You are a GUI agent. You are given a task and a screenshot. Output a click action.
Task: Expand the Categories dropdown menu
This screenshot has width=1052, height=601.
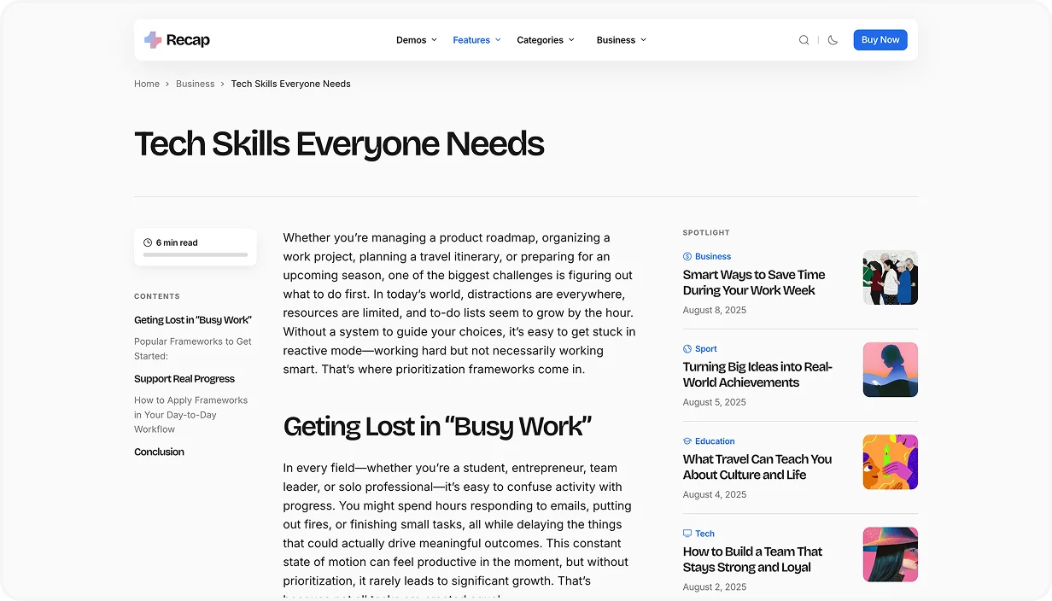pos(545,40)
